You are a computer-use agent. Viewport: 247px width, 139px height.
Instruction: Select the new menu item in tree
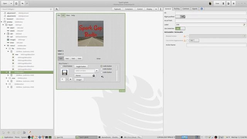point(17,54)
